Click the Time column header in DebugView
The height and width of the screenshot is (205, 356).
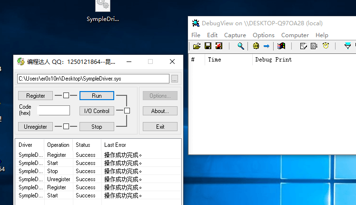pyautogui.click(x=228, y=60)
